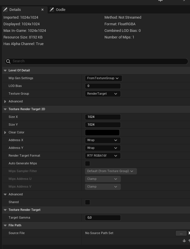This screenshot has width=190, height=249.
Task: Click the Mip Gen Settings label
Action: [x=21, y=78]
